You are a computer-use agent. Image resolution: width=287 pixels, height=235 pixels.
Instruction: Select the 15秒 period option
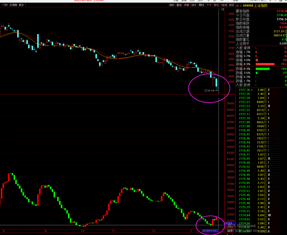coord(5,5)
